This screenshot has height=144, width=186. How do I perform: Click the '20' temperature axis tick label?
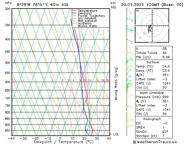(85, 138)
